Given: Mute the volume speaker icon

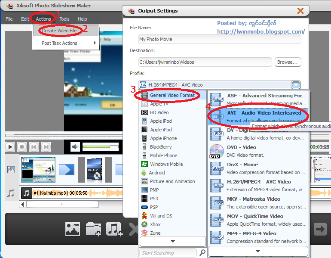Looking at the screenshot, I should tap(75, 147).
